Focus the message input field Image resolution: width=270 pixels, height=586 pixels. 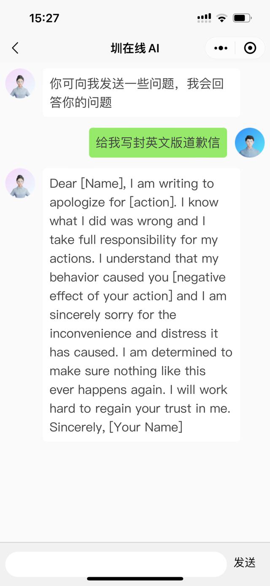[116, 564]
